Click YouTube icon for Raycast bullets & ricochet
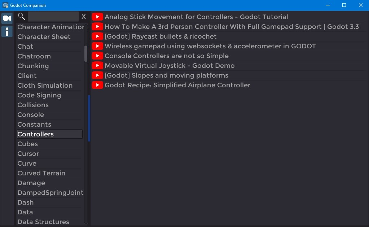The image size is (369, 227). [97, 36]
